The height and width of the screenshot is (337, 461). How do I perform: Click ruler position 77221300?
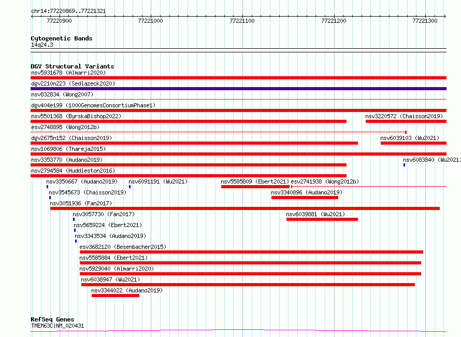point(425,21)
